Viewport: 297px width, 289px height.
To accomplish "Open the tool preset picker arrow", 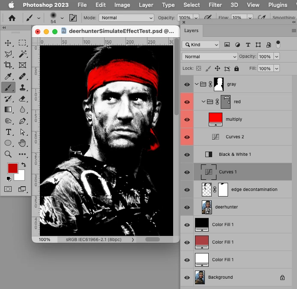I will [39, 18].
